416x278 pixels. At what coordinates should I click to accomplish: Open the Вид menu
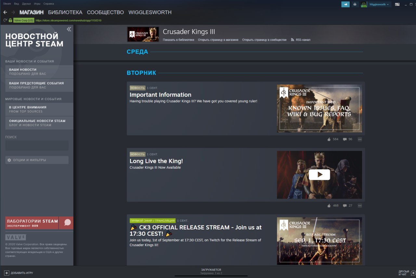(x=16, y=4)
